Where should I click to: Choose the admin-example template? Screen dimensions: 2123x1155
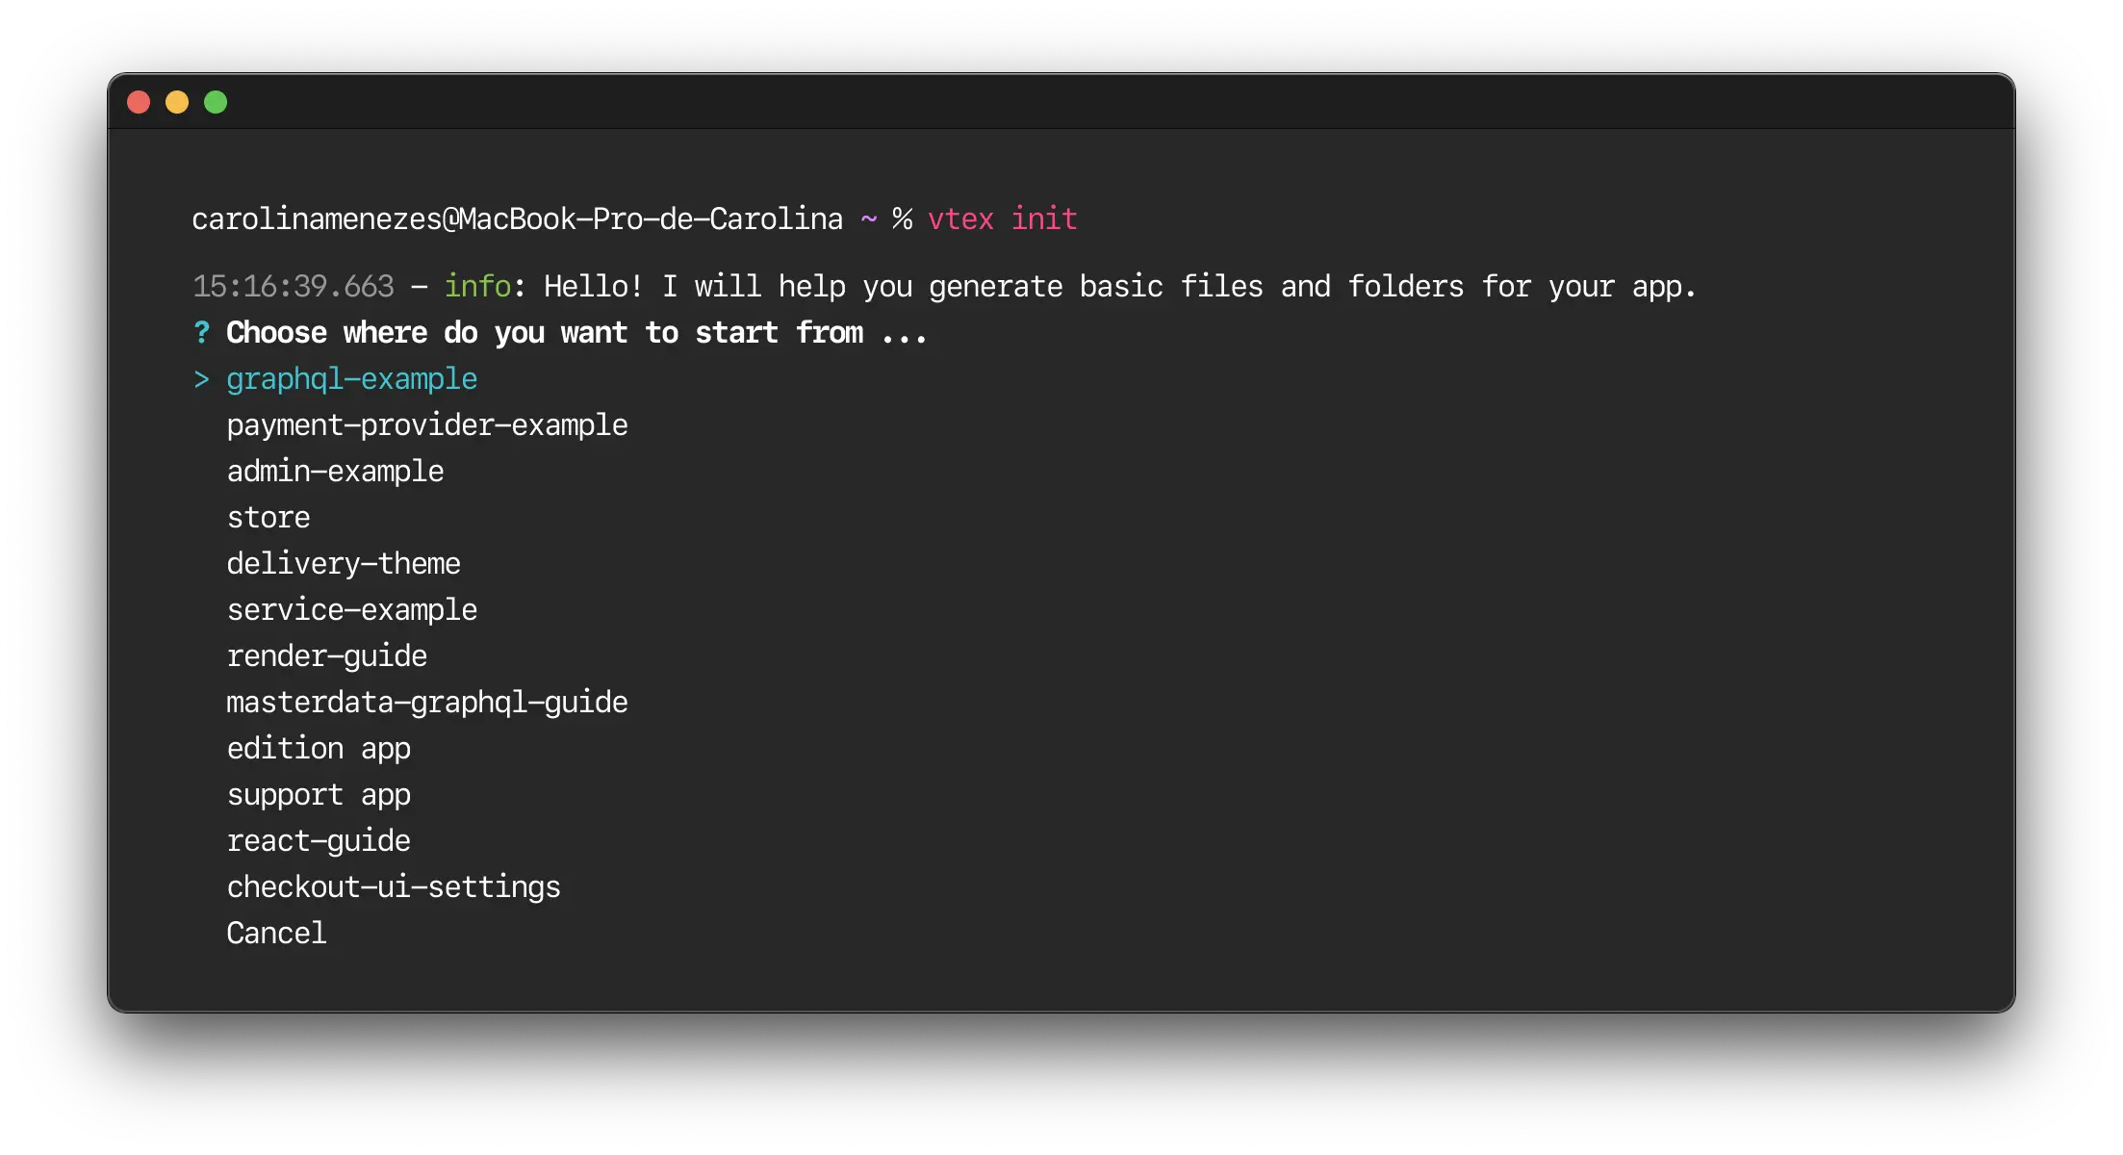[x=335, y=471]
